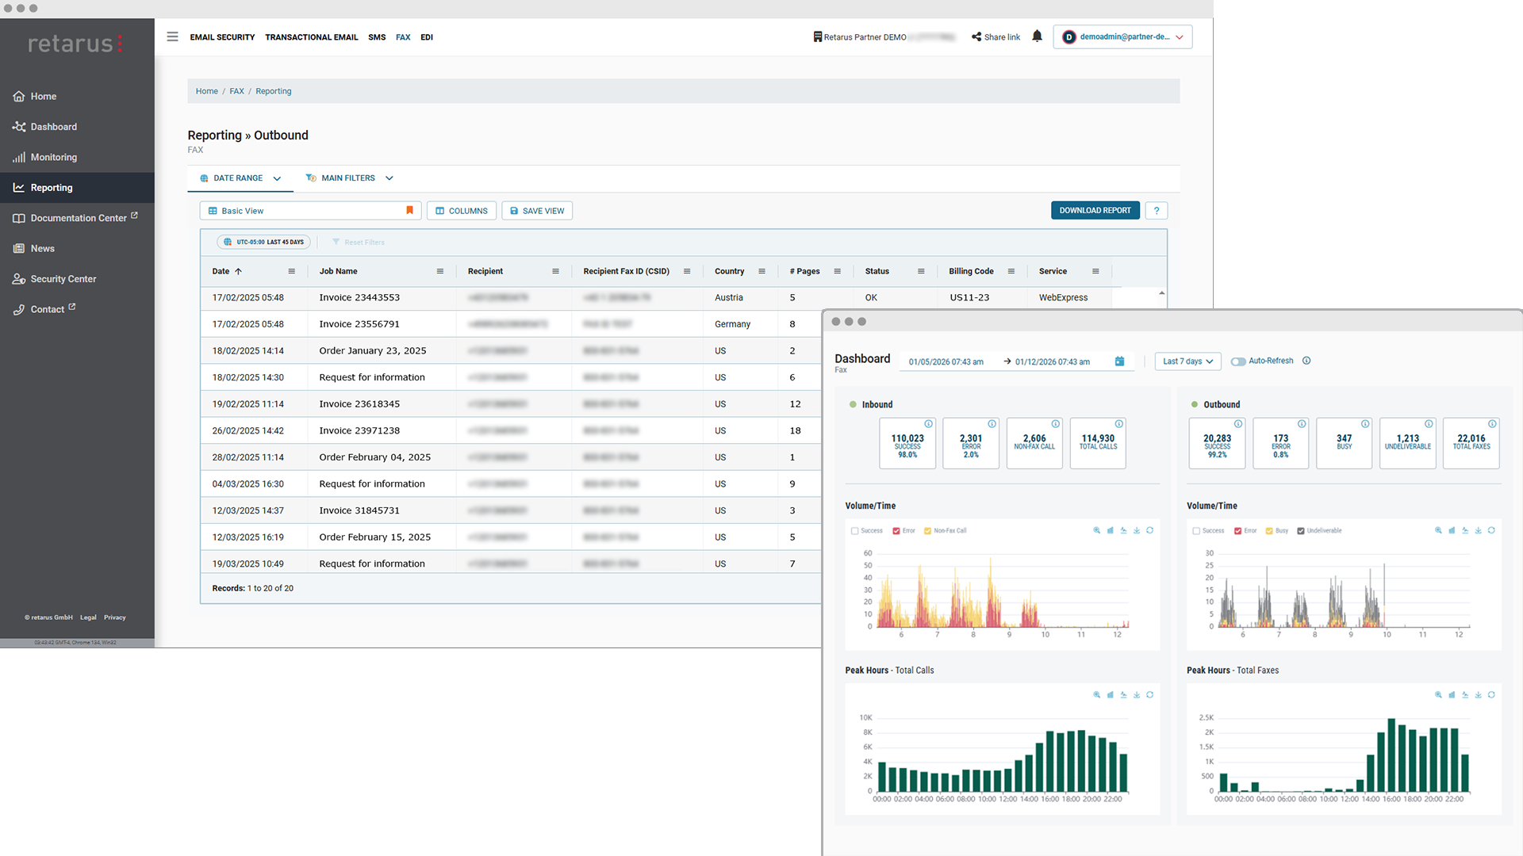Check Success in Inbound Volume/Time chart
1523x856 pixels.
854,531
